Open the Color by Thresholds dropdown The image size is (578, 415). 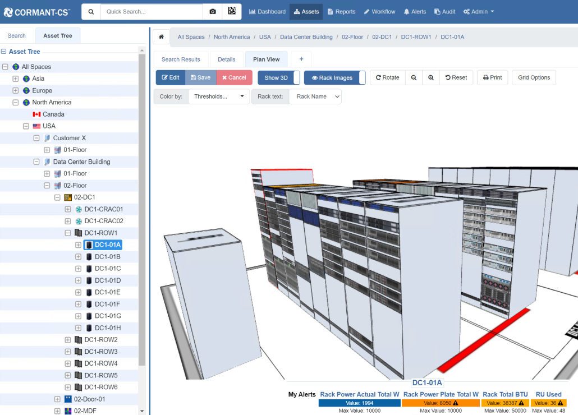(x=218, y=96)
